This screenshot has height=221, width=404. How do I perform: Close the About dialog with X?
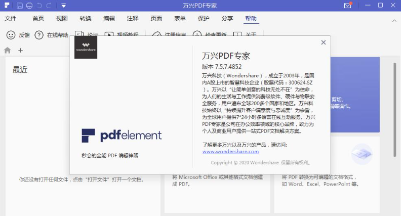click(324, 42)
